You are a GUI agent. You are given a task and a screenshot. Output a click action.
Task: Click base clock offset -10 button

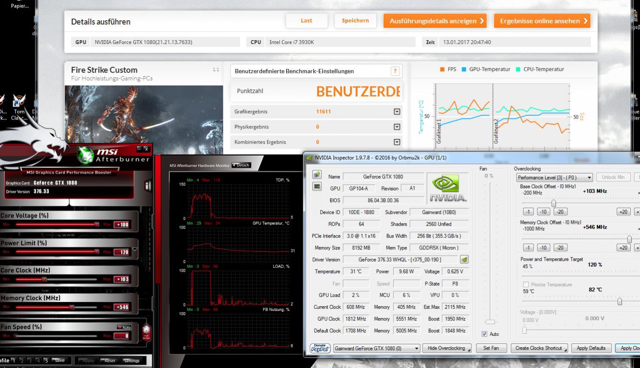(x=543, y=212)
